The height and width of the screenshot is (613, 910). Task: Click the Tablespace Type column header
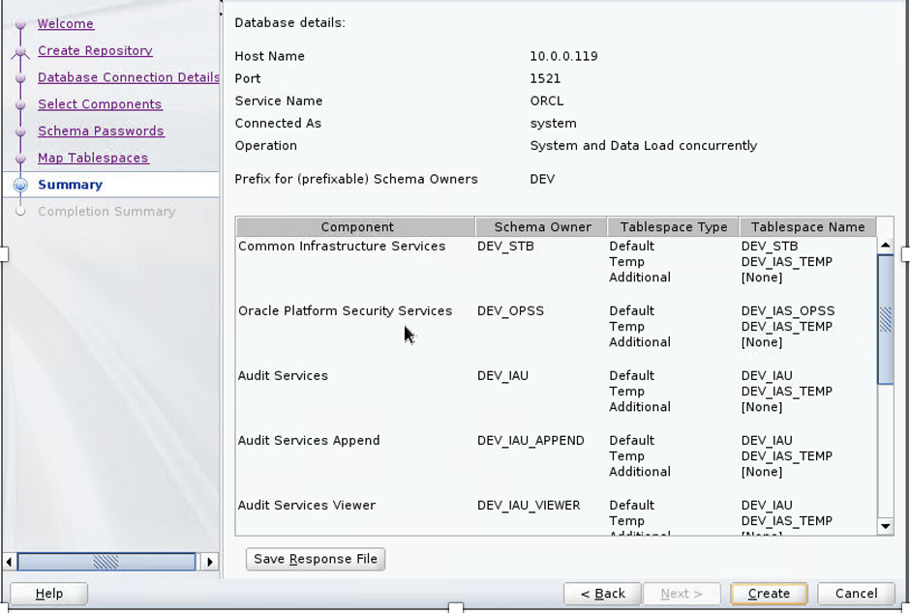click(x=673, y=227)
